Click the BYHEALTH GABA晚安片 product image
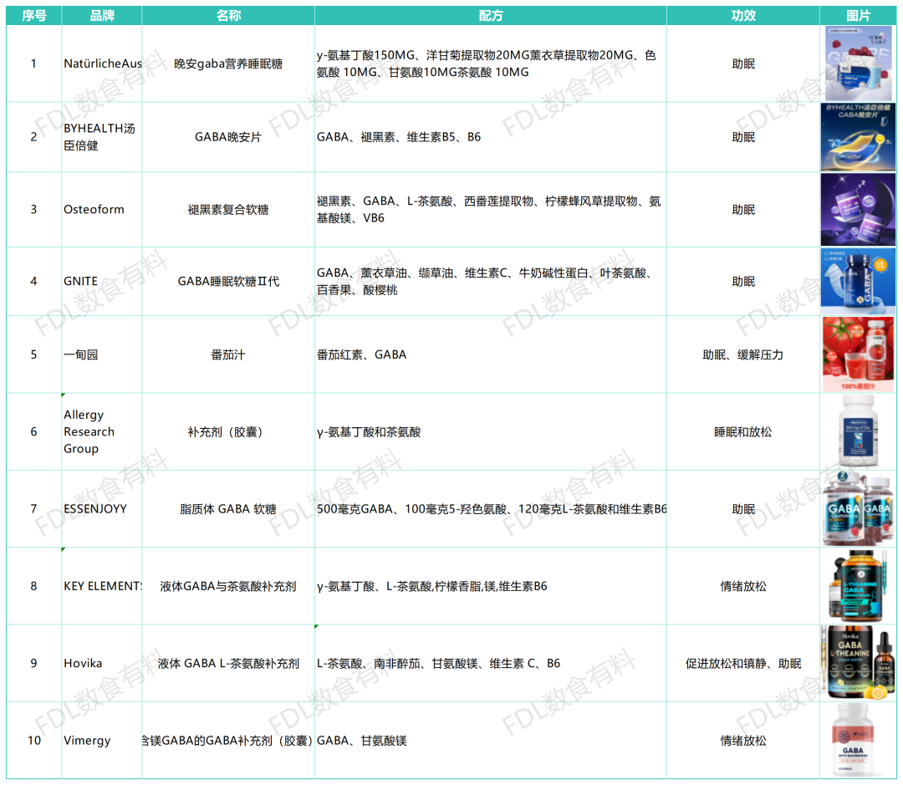Image resolution: width=903 pixels, height=785 pixels. 858,137
